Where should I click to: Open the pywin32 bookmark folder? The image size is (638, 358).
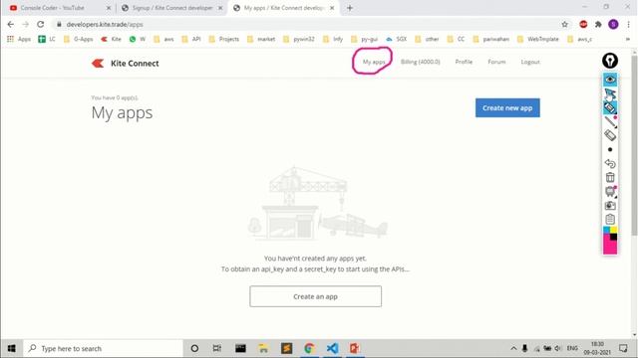point(299,39)
